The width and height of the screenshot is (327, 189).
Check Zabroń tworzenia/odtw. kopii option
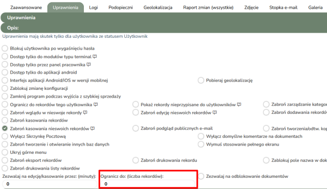[x=266, y=128]
